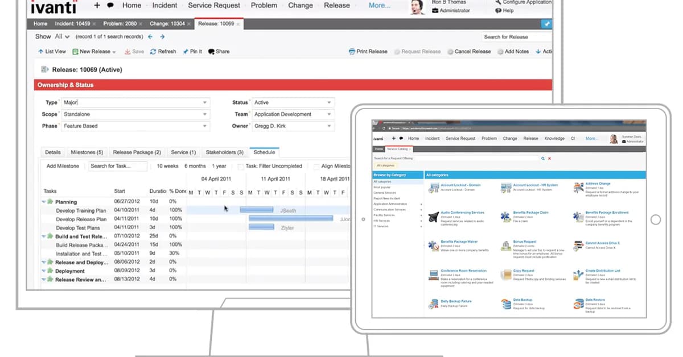Viewport: 683px width, 357px height.
Task: Toggle Task: Filter Uncompleted checkbox
Action: pyautogui.click(x=241, y=167)
